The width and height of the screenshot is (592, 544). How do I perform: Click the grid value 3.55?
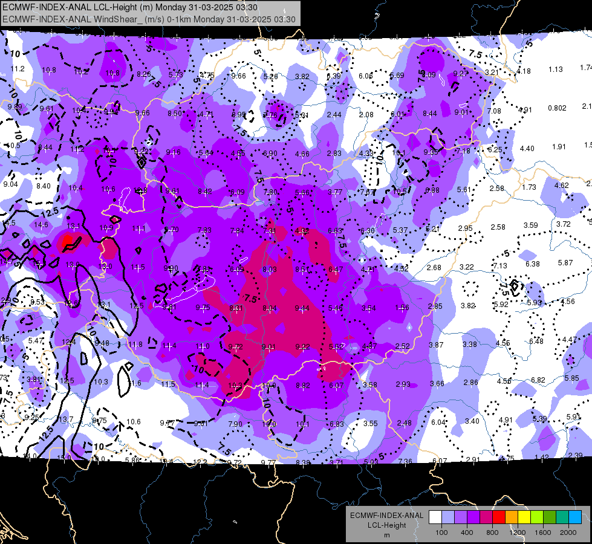coord(370,424)
